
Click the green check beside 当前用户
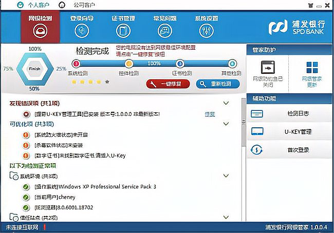coord(26,197)
